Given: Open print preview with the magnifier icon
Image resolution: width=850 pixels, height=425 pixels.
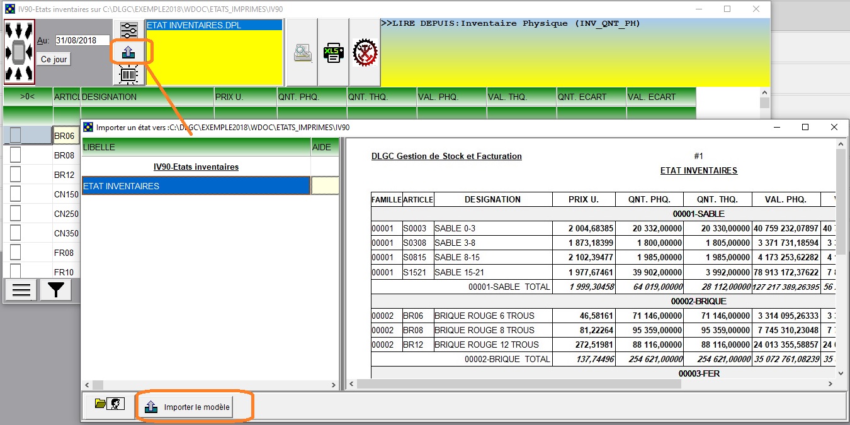Looking at the screenshot, I should [x=302, y=53].
